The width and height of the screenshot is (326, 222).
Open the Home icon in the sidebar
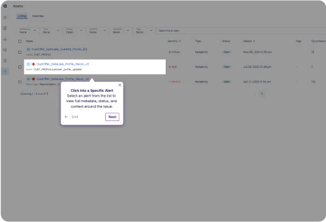tap(5, 17)
